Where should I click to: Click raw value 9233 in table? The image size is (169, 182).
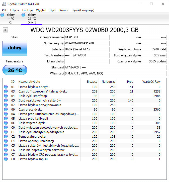point(157,92)
